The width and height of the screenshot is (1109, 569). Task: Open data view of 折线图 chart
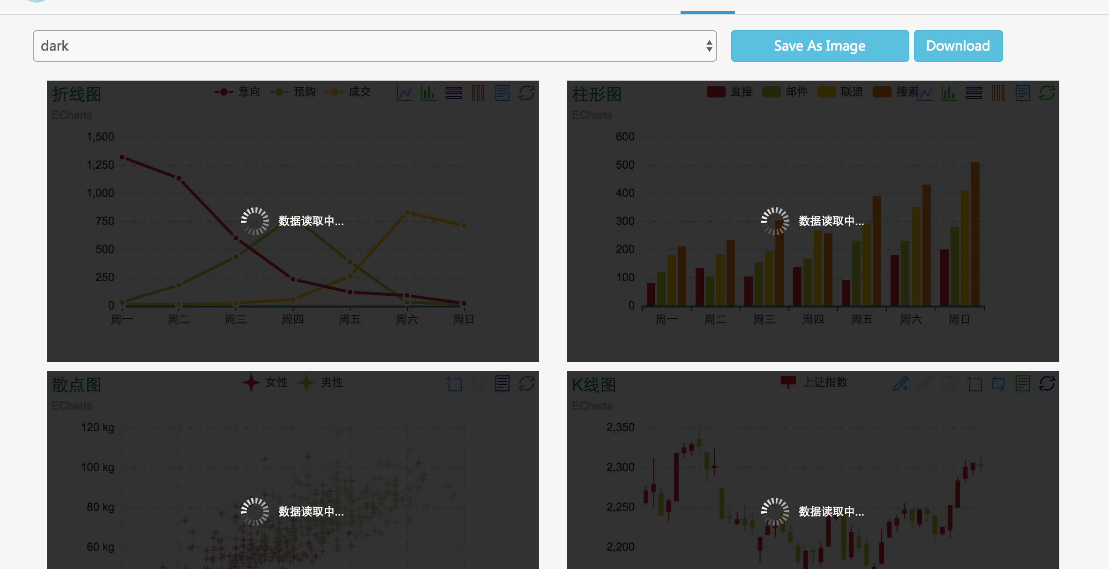click(502, 93)
